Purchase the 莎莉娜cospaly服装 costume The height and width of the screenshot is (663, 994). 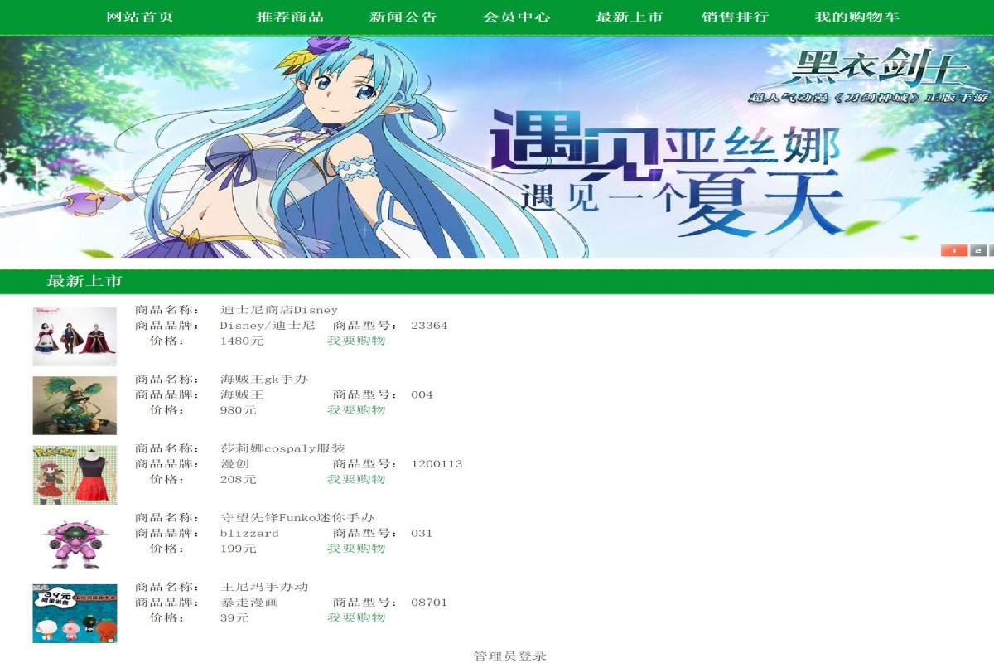(x=355, y=479)
